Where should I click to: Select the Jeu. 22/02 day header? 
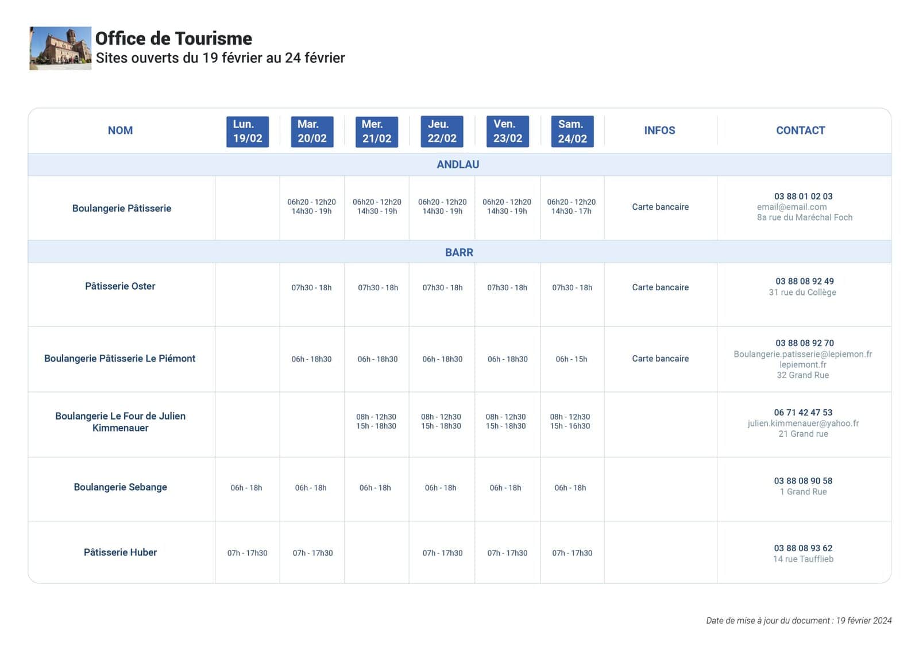click(442, 132)
